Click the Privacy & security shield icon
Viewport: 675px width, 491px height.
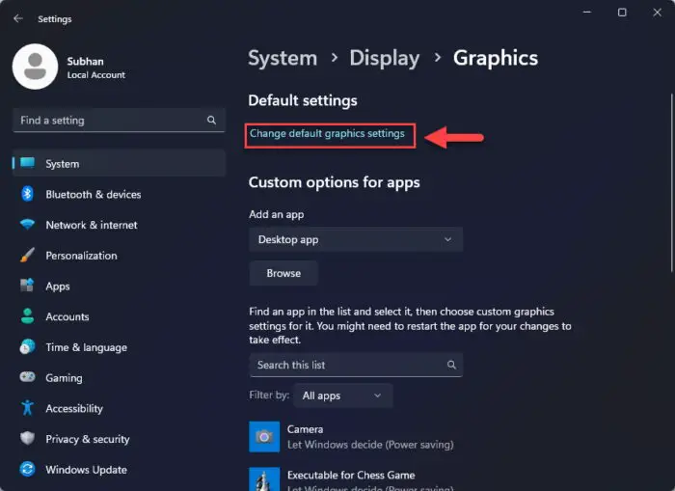point(27,439)
